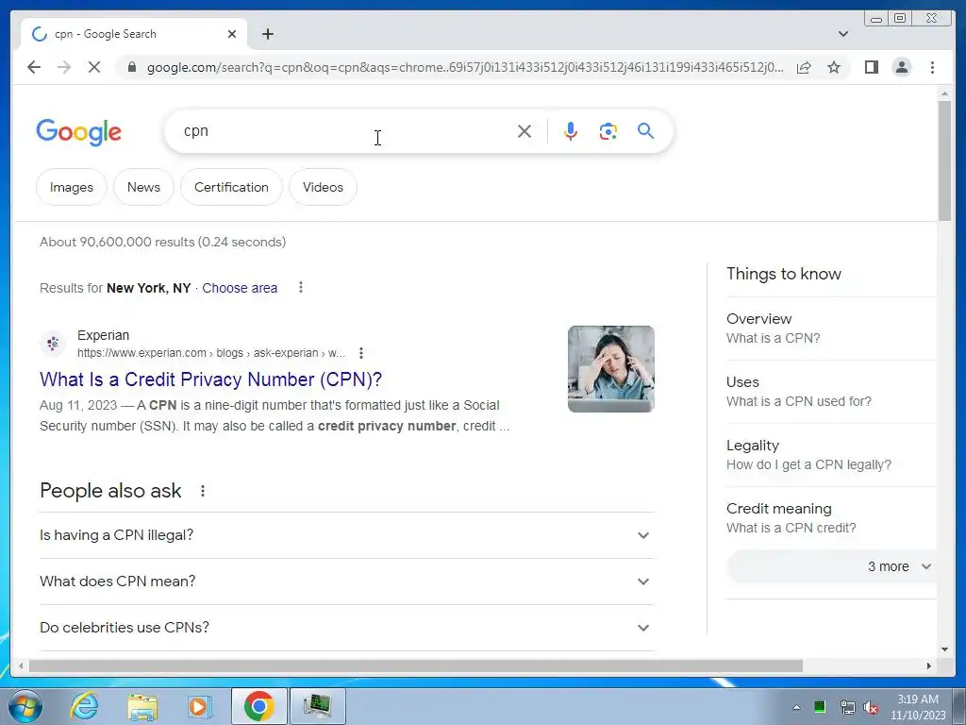Image resolution: width=966 pixels, height=725 pixels.
Task: Go back using the browser back arrow
Action: tap(34, 67)
